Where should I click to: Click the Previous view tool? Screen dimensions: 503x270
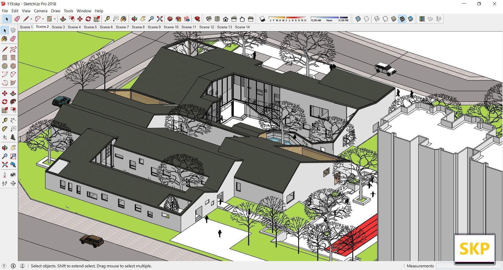click(13, 165)
